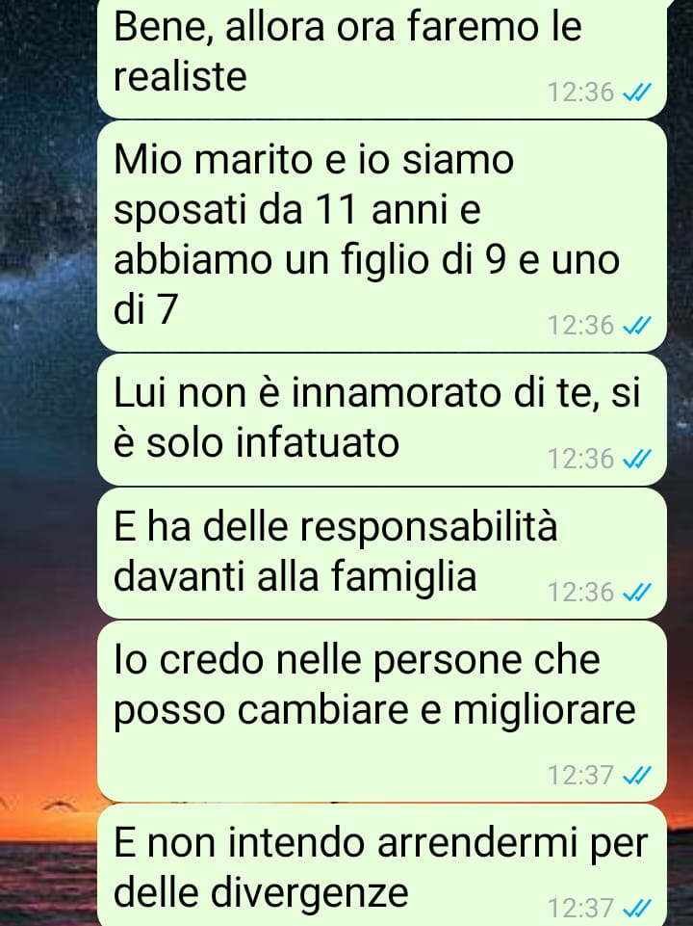Click the timestamp on 'solo infatuato' message
This screenshot has height=926, width=693.
[581, 459]
